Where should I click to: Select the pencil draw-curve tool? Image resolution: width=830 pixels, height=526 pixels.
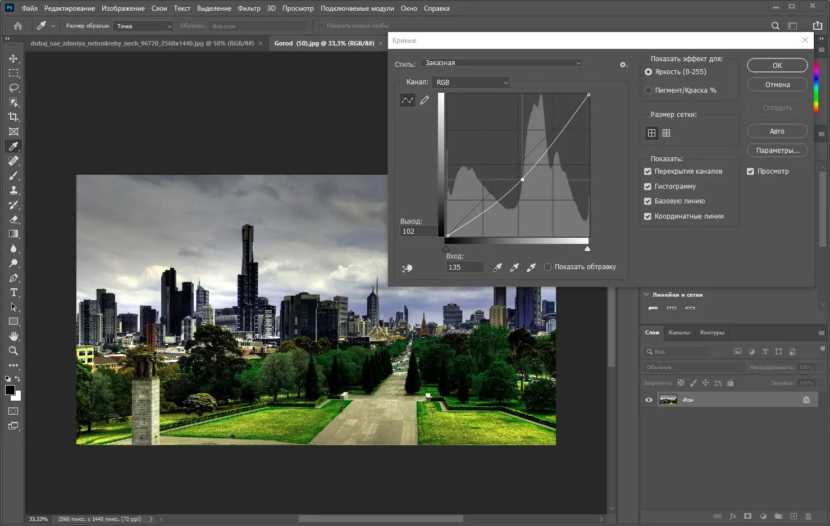pos(425,100)
